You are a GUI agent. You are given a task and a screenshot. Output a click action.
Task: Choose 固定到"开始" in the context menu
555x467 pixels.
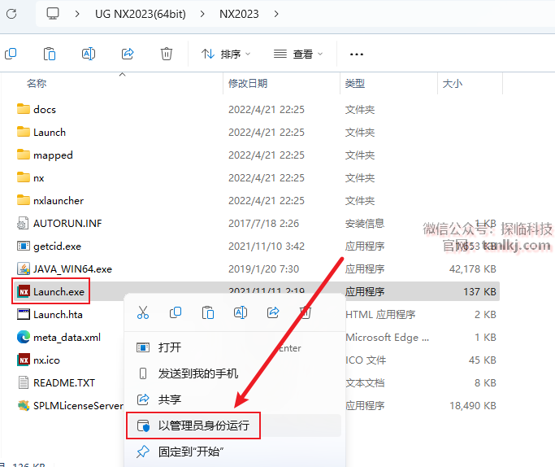pyautogui.click(x=233, y=452)
